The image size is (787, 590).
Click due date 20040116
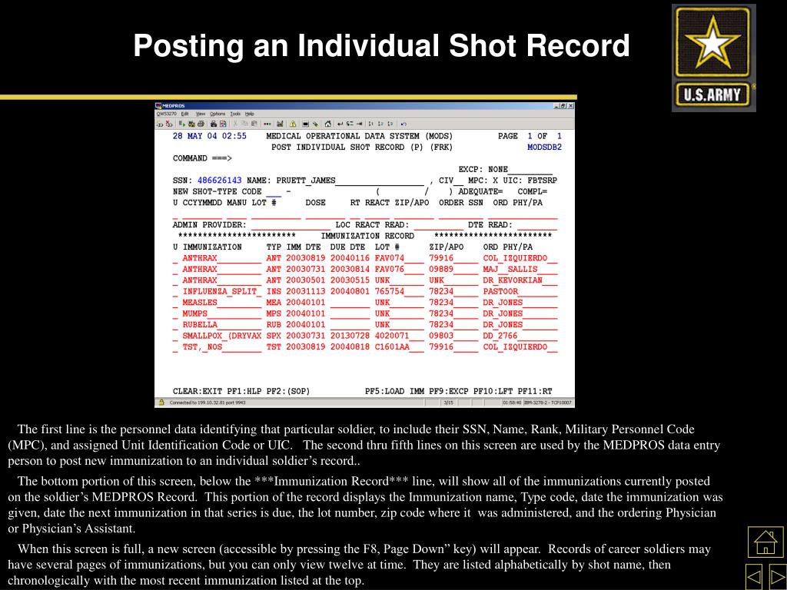pyautogui.click(x=350, y=258)
